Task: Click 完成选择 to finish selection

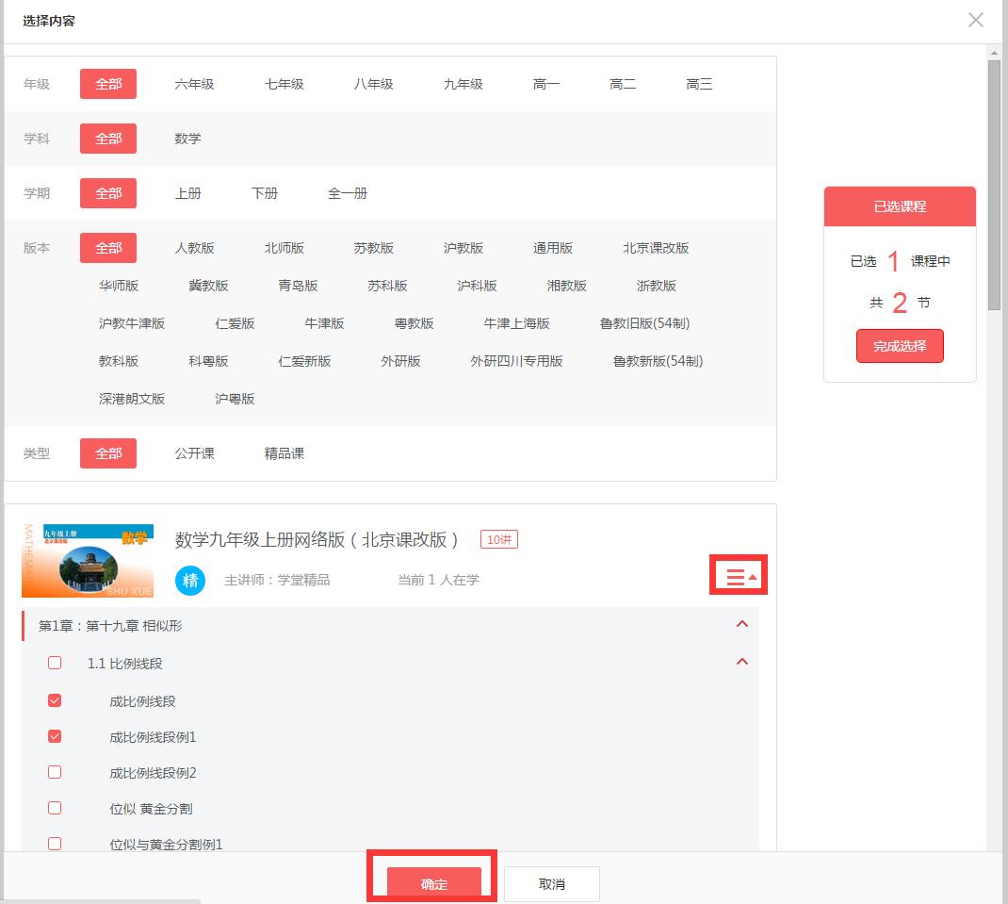Action: pyautogui.click(x=900, y=345)
